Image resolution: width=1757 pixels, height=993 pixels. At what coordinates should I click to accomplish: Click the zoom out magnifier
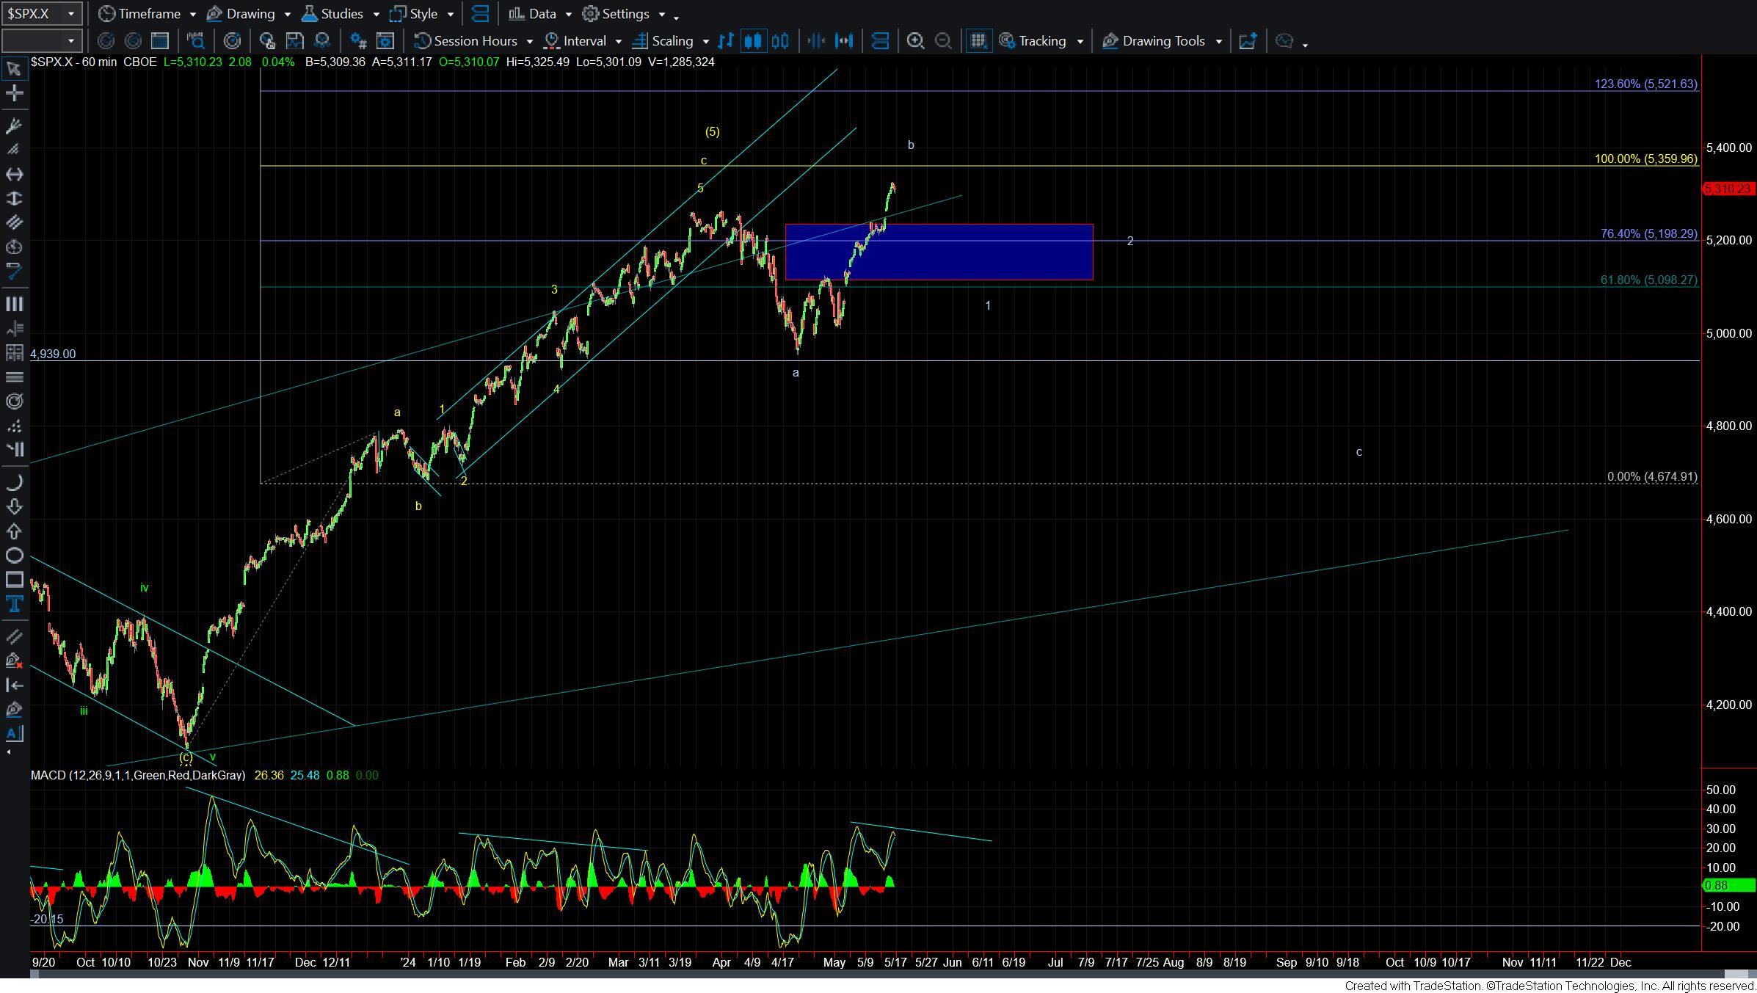pyautogui.click(x=944, y=41)
